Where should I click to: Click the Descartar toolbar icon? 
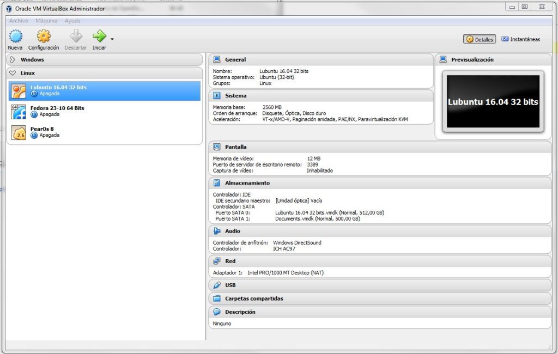[x=75, y=38]
